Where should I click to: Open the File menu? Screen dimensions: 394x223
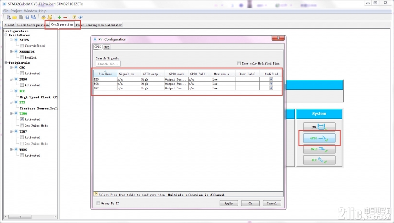point(6,11)
